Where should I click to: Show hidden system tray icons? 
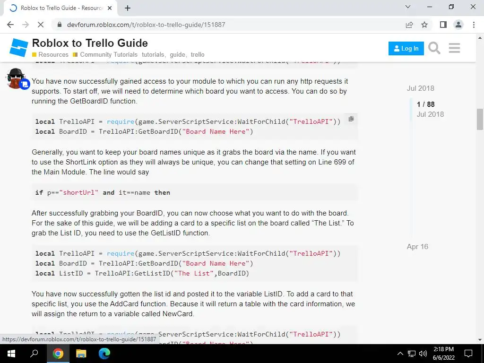pos(400,354)
